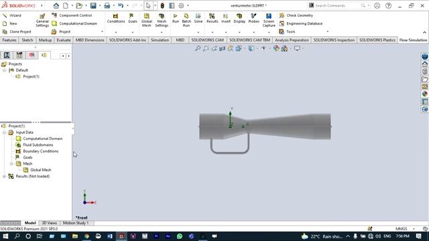The height and width of the screenshot is (241, 429).
Task: Click the Print icon
Action: 107,5
